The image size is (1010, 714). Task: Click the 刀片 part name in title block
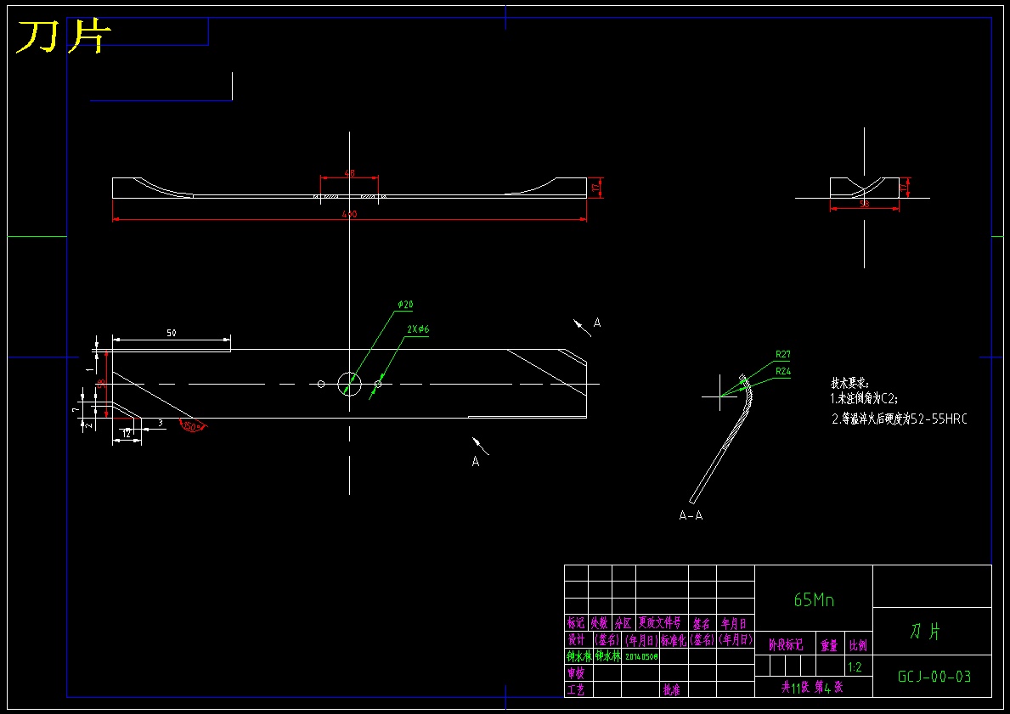pos(925,632)
